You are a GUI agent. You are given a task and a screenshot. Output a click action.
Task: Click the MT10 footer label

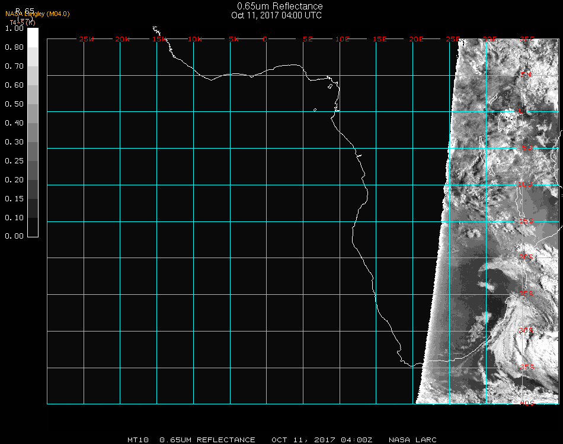click(x=139, y=440)
